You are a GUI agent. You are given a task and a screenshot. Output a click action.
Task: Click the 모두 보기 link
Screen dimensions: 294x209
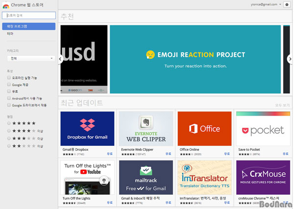282,105
